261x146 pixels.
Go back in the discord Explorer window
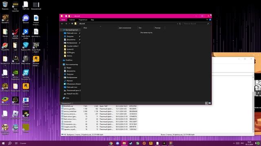62,24
